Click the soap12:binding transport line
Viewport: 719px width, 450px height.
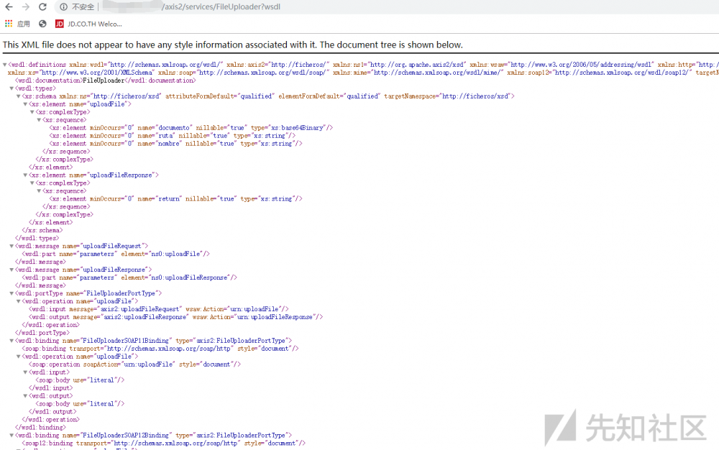point(164,444)
